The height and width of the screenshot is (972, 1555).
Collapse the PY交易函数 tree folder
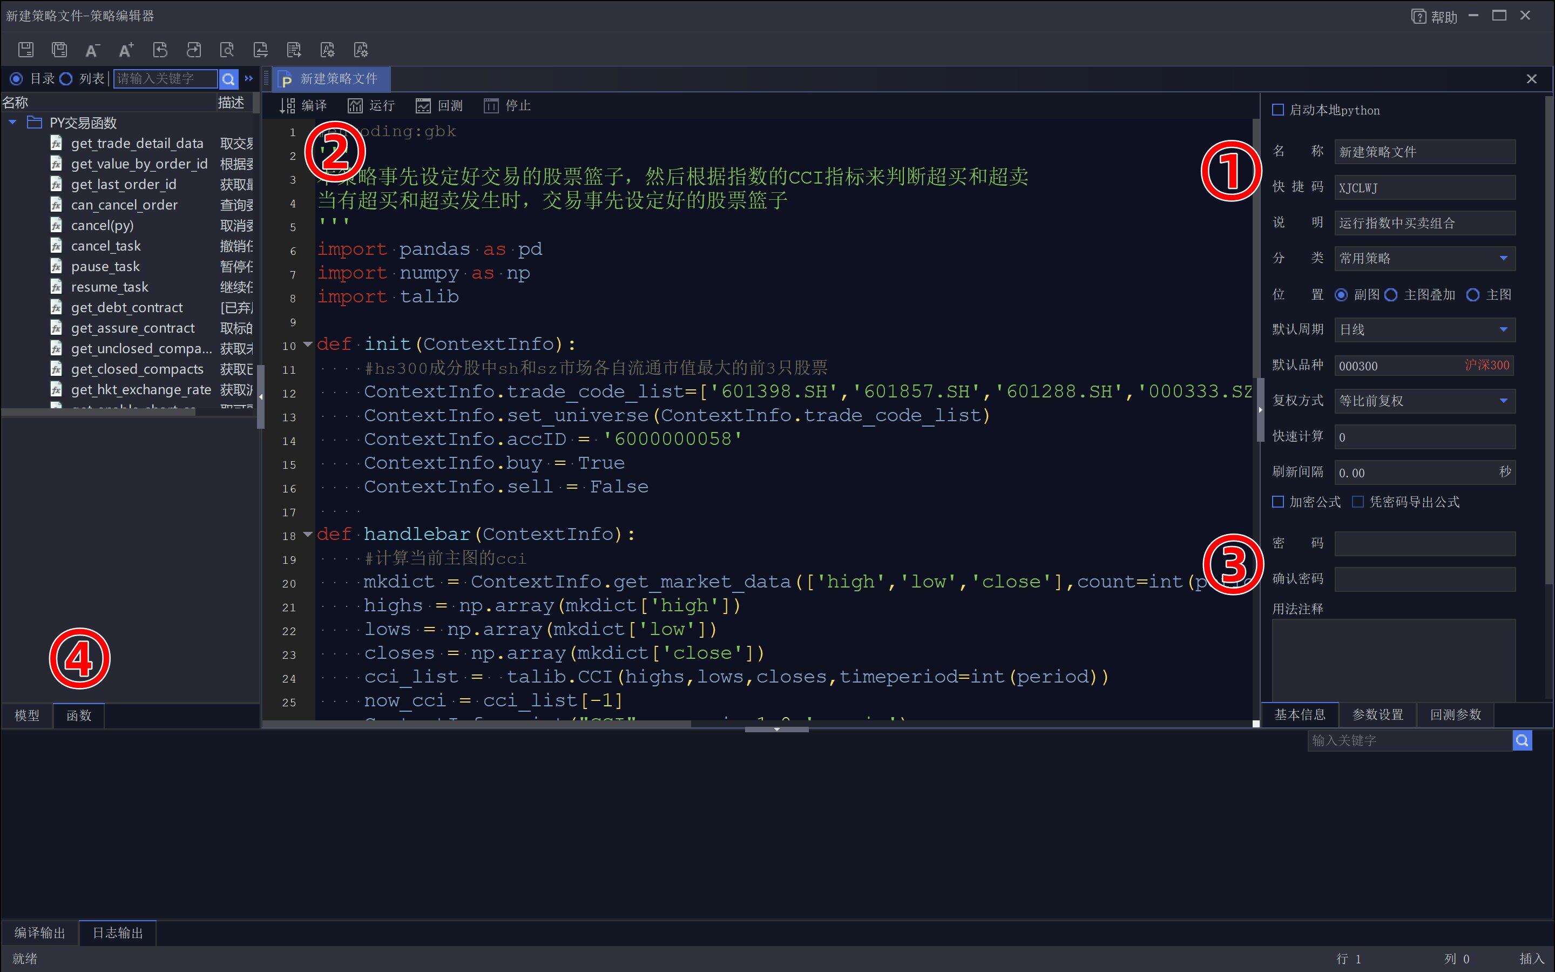pyautogui.click(x=12, y=122)
